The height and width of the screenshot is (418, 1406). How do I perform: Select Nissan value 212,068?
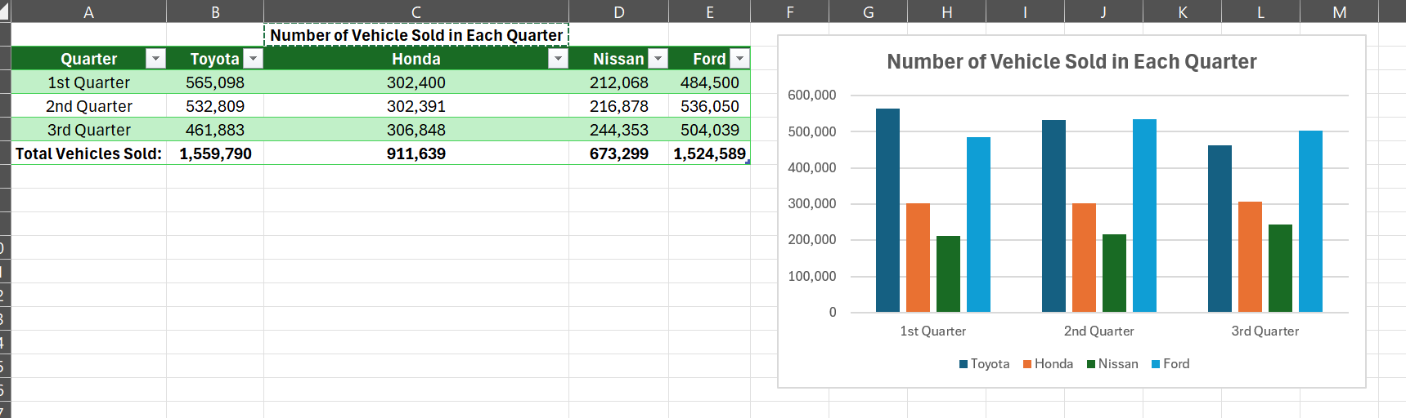pyautogui.click(x=619, y=82)
